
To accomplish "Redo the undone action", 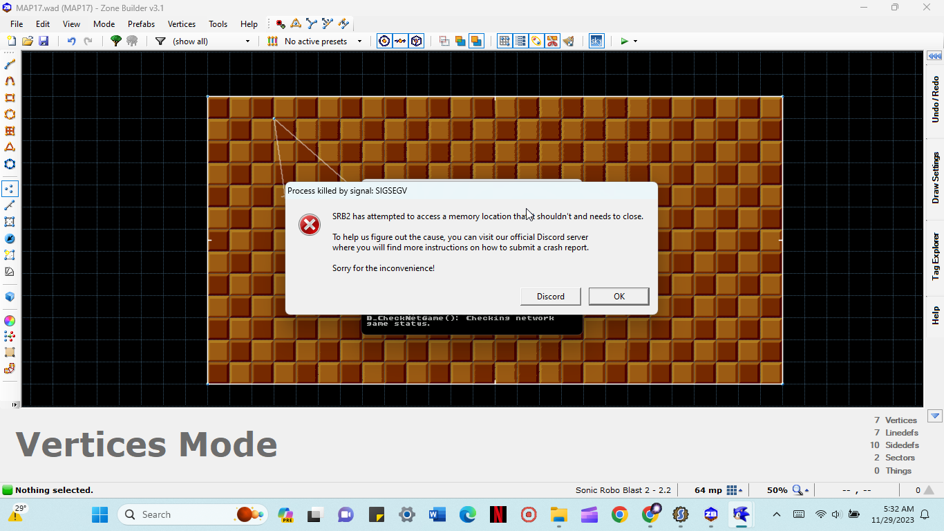I will coord(88,41).
